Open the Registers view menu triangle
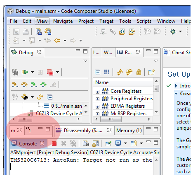Screen dimensions: 193x179 (x=156, y=60)
